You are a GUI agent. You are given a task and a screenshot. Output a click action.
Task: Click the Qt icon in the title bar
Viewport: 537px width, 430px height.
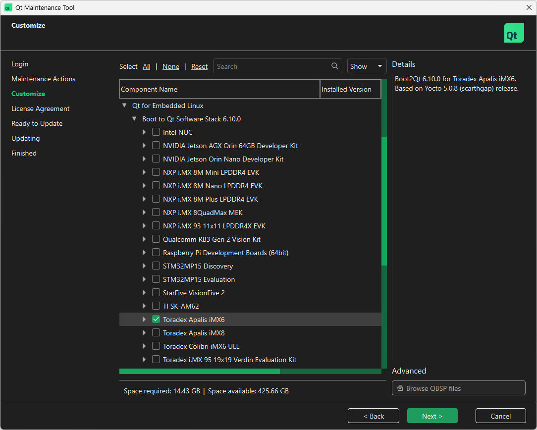pos(8,7)
